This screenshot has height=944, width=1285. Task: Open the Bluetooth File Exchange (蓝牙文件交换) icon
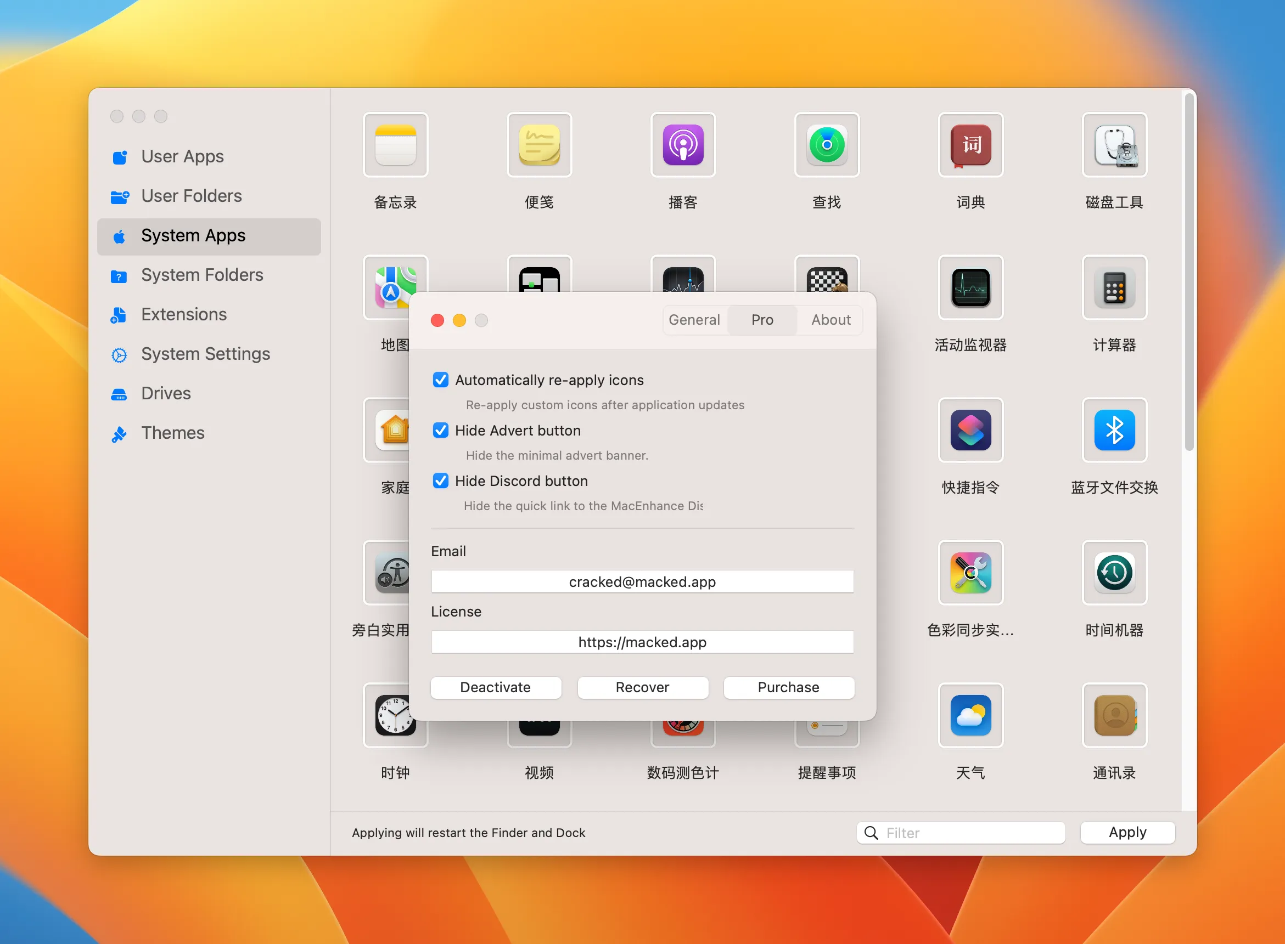[1113, 431]
